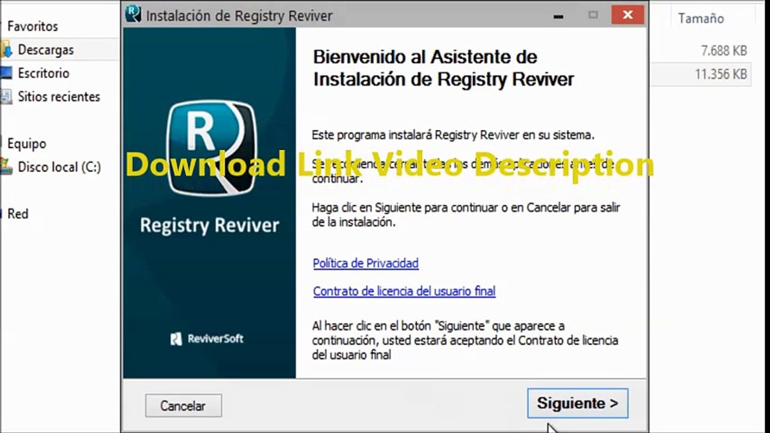Image resolution: width=770 pixels, height=433 pixels.
Task: Close the Registry Reviver installer window
Action: [x=628, y=14]
